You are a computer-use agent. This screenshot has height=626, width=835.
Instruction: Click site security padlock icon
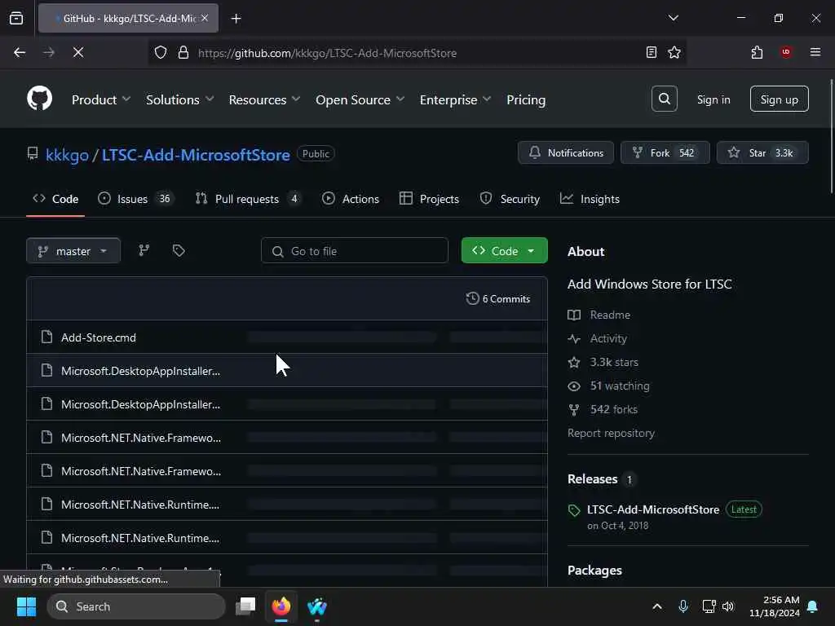point(183,53)
